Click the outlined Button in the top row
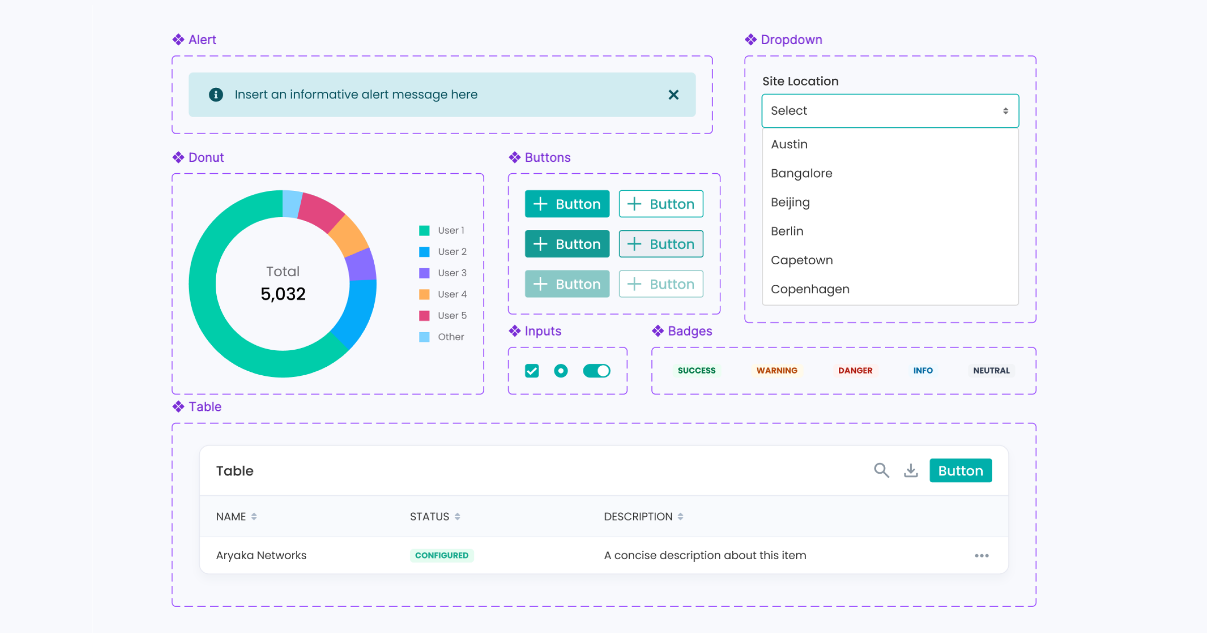This screenshot has width=1207, height=633. (x=660, y=204)
